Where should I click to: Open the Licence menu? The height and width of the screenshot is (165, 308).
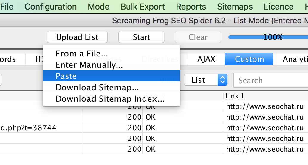click(x=278, y=7)
